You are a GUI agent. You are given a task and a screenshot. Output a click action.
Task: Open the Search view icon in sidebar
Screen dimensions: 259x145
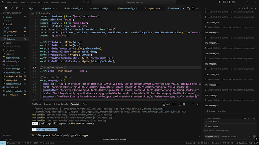[11, 8]
